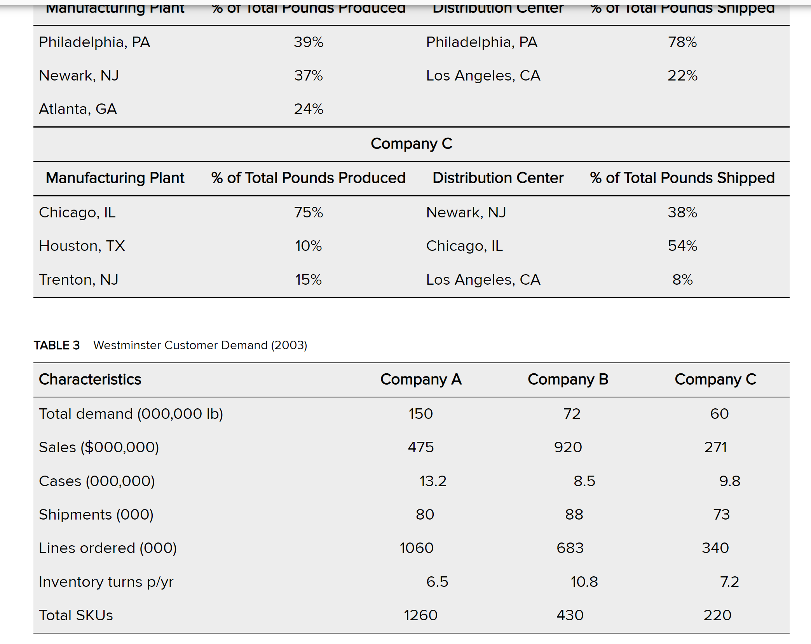Click the Chicago, IL manufacturing plant cell
This screenshot has height=644, width=811.
coord(77,213)
